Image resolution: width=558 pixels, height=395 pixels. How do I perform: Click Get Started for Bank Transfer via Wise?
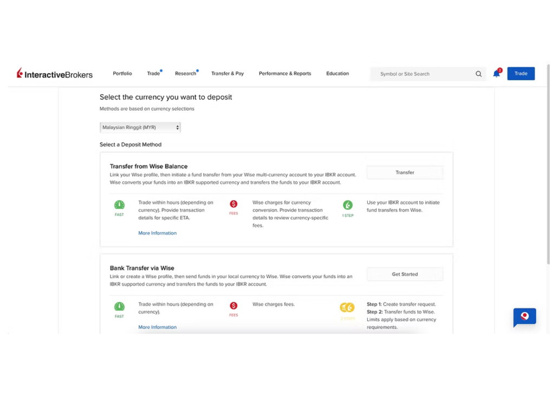[x=405, y=274]
